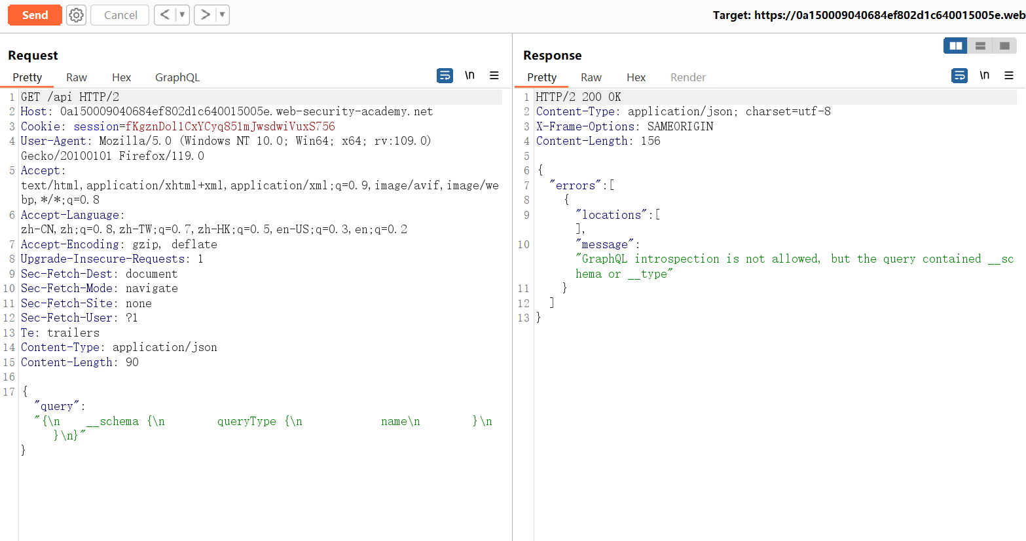Show non-printable characters in Response panel

click(984, 76)
